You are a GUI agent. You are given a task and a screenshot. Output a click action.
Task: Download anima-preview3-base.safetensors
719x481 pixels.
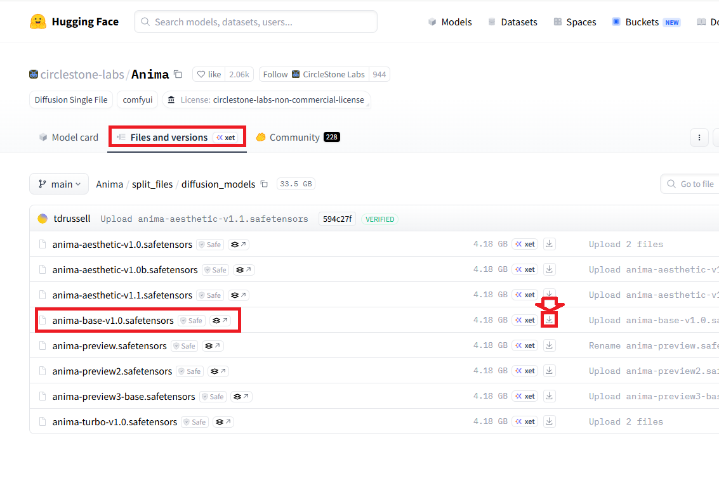550,396
